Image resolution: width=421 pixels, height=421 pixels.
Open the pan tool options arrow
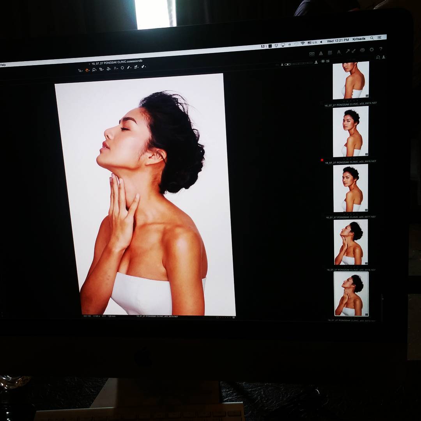89,70
